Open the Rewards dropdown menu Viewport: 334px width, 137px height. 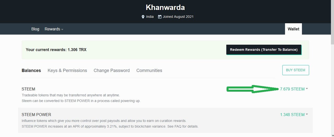54,29
